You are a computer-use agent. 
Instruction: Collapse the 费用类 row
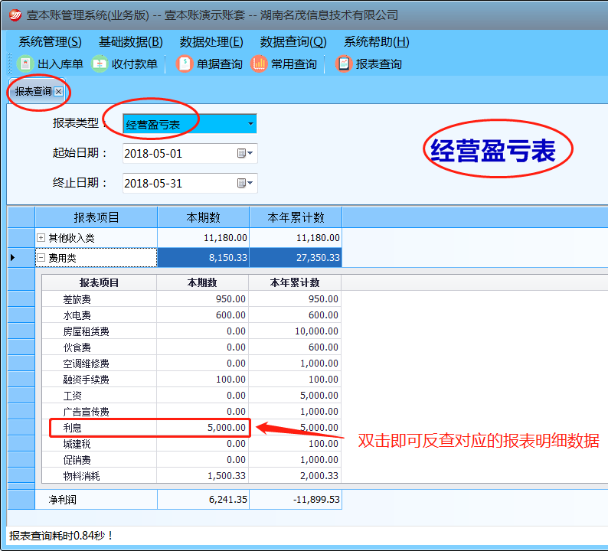(41, 258)
